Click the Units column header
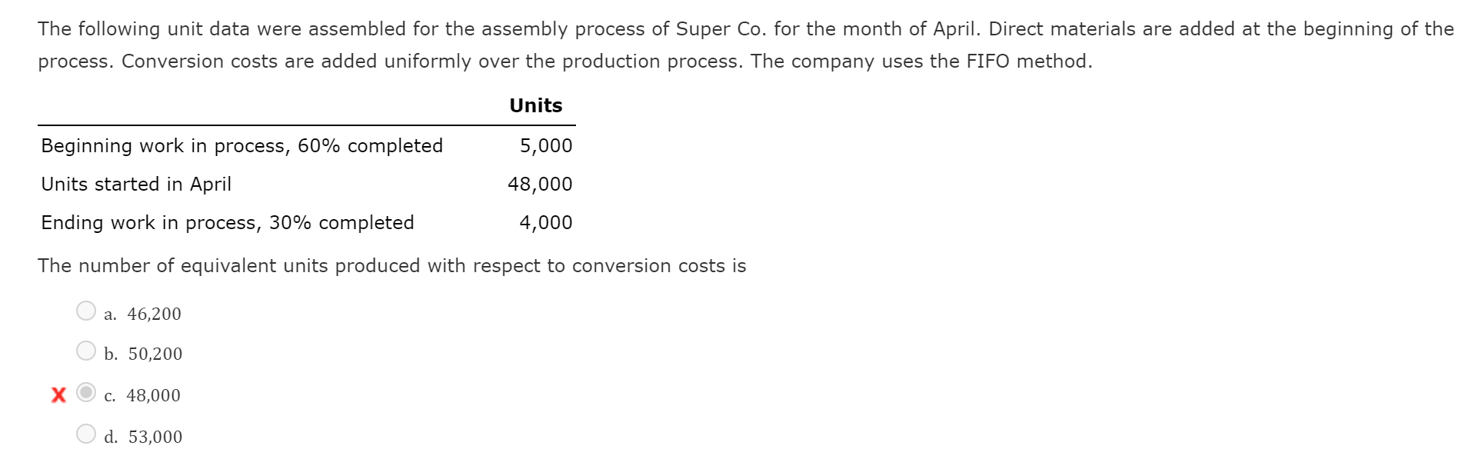Image resolution: width=1465 pixels, height=469 pixels. pyautogui.click(x=535, y=105)
